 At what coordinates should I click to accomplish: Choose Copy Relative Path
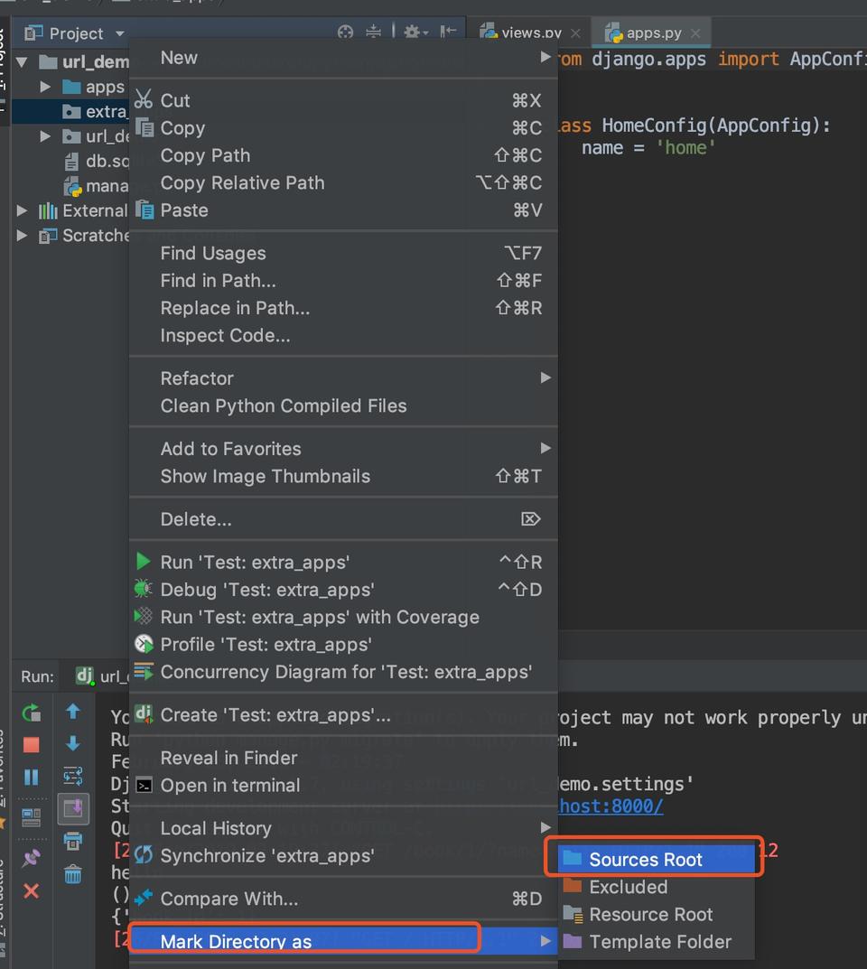pos(343,183)
